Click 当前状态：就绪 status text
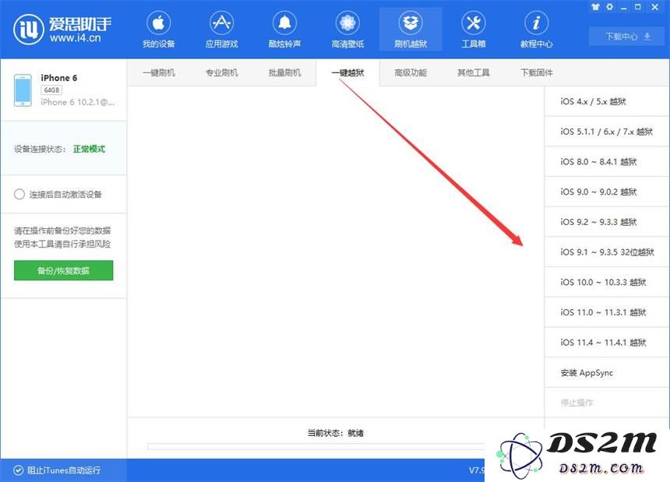 pyautogui.click(x=336, y=433)
